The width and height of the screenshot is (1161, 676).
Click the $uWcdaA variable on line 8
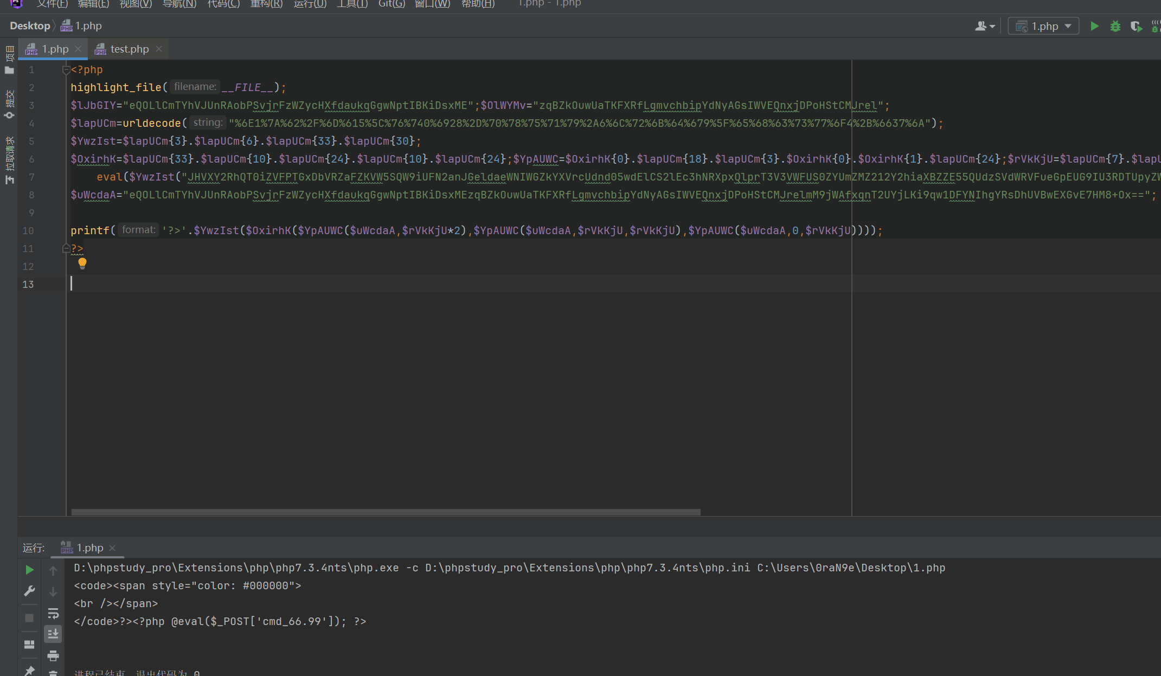pos(93,195)
